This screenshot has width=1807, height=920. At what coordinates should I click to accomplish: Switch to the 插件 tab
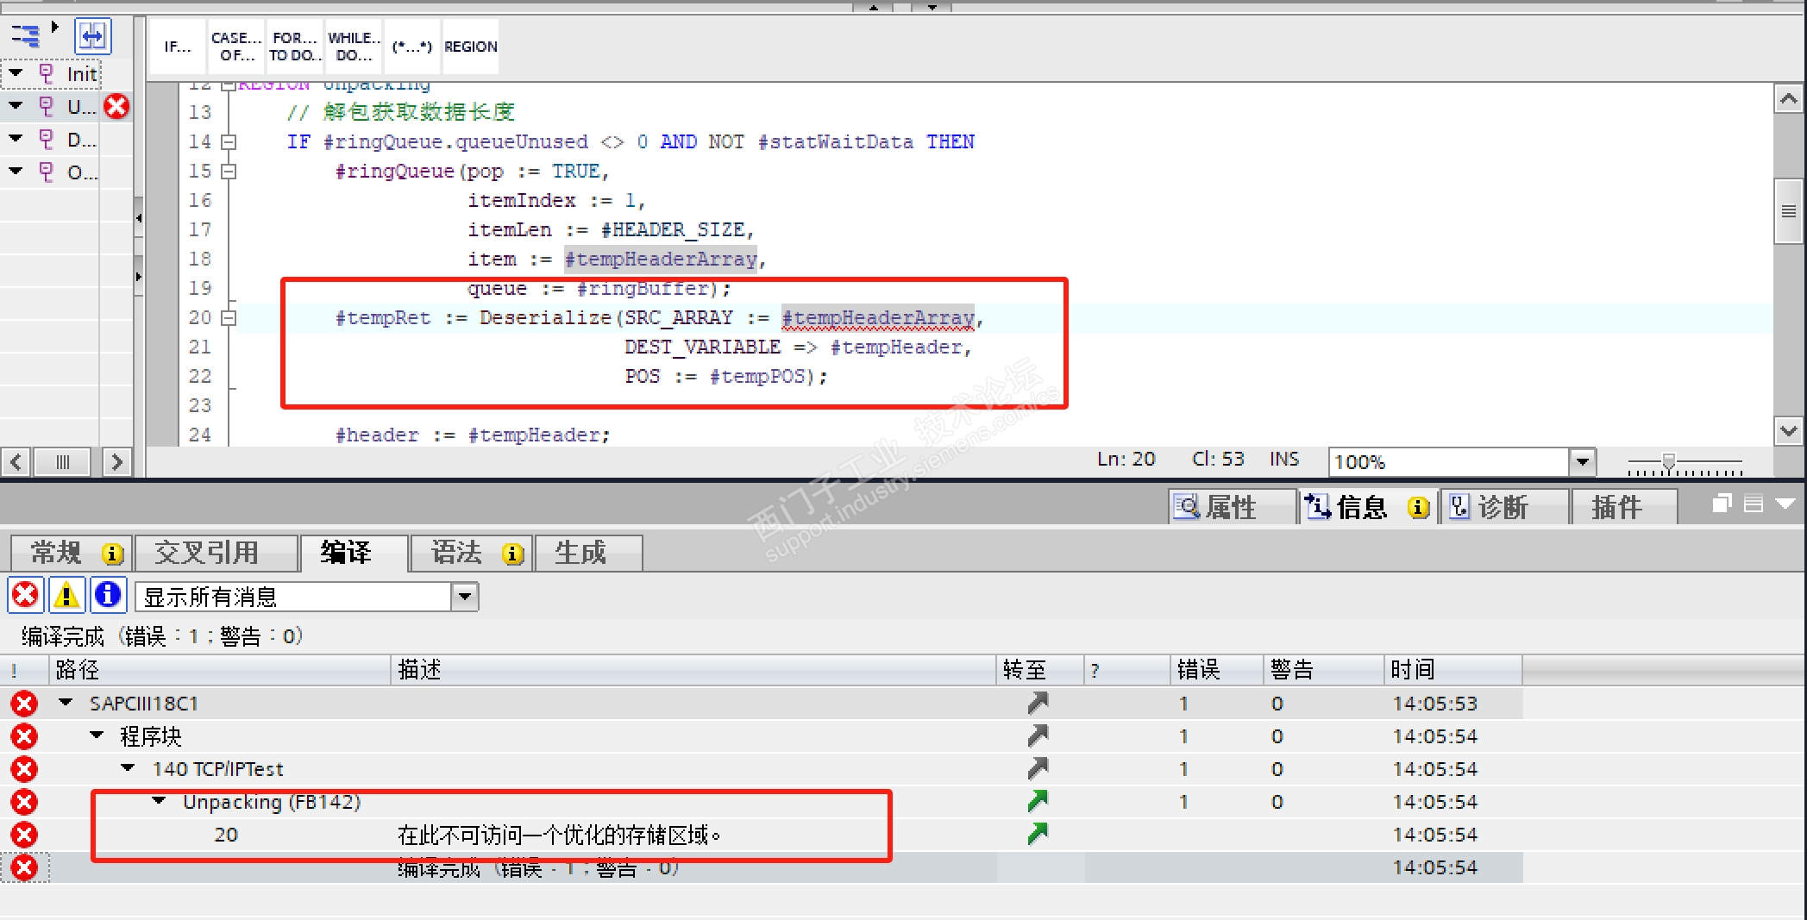coord(1623,507)
